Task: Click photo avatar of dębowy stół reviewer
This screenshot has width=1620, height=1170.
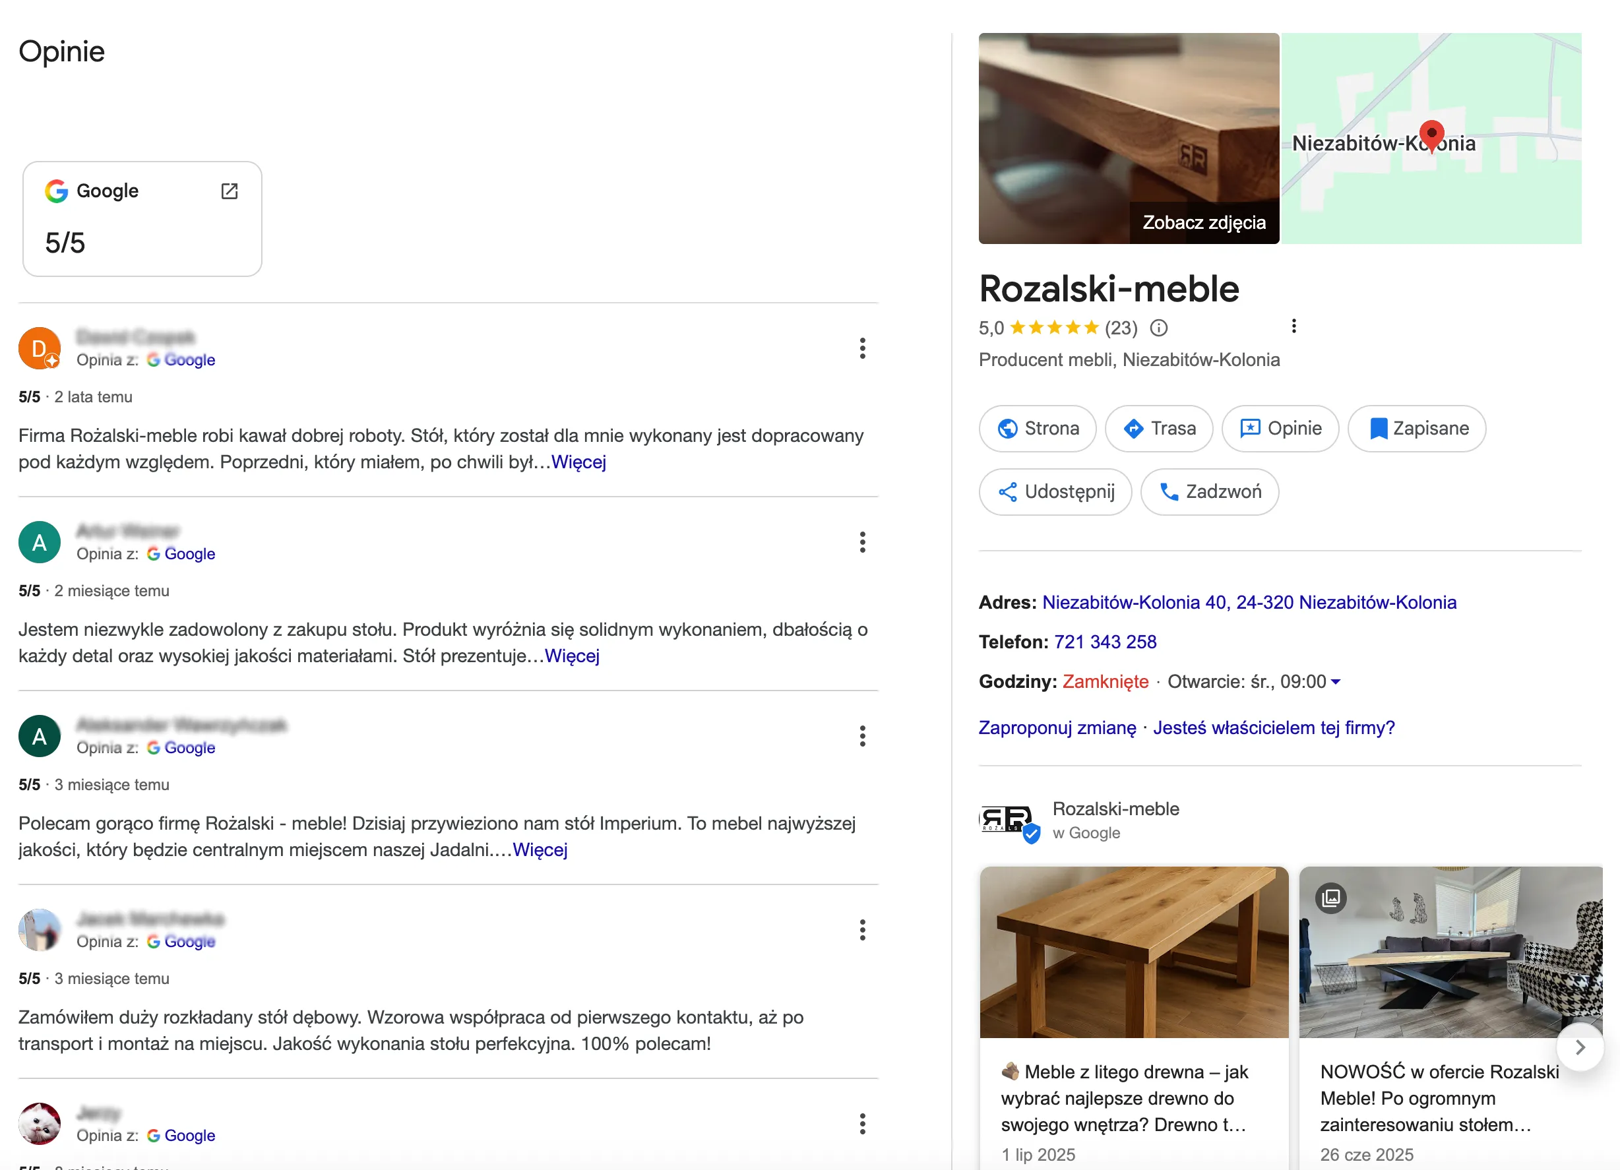Action: [40, 929]
